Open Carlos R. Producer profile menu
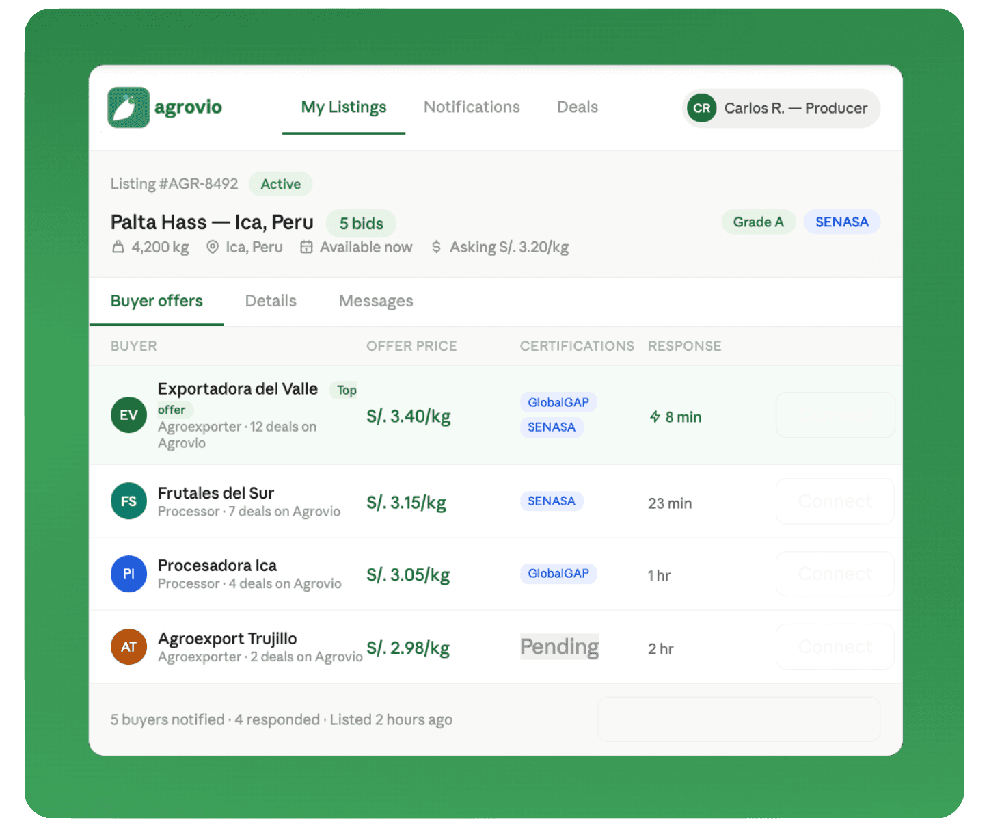Viewport: 1002px width, 833px height. [781, 108]
